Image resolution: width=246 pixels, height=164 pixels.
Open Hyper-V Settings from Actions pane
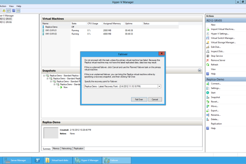coord(220,34)
